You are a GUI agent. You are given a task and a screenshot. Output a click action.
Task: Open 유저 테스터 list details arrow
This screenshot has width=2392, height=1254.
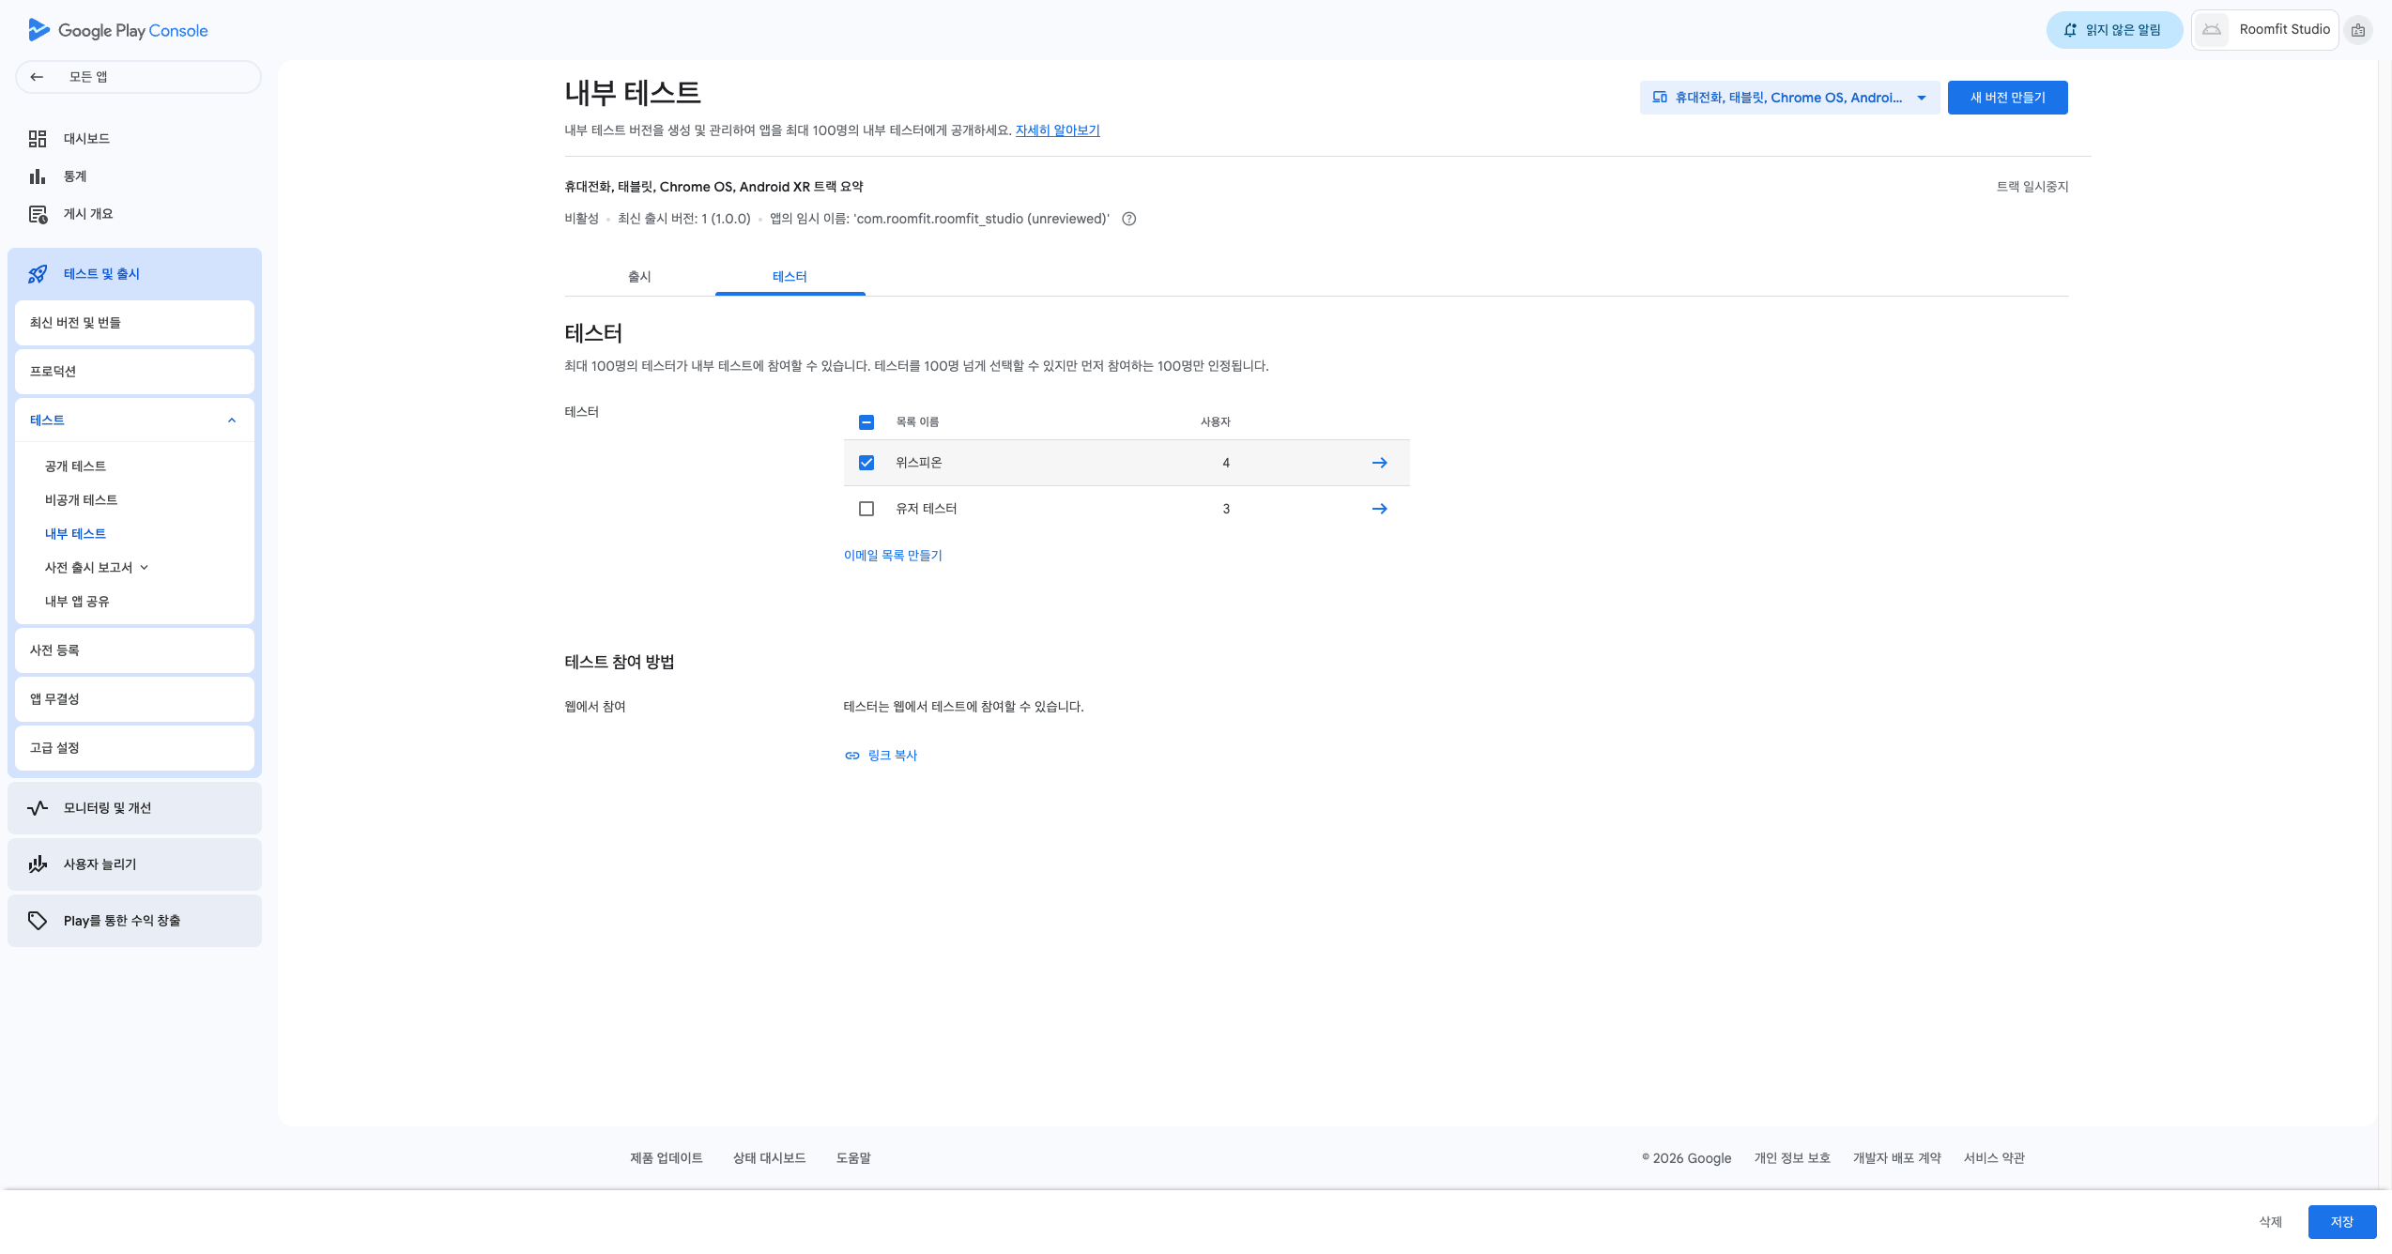tap(1379, 509)
